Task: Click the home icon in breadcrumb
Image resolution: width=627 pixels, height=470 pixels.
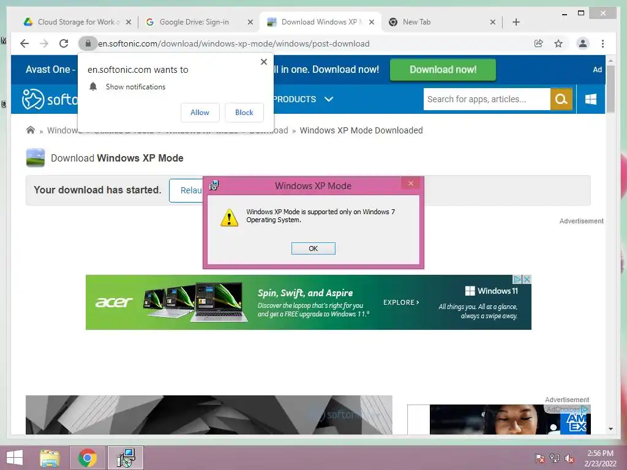Action: click(31, 130)
